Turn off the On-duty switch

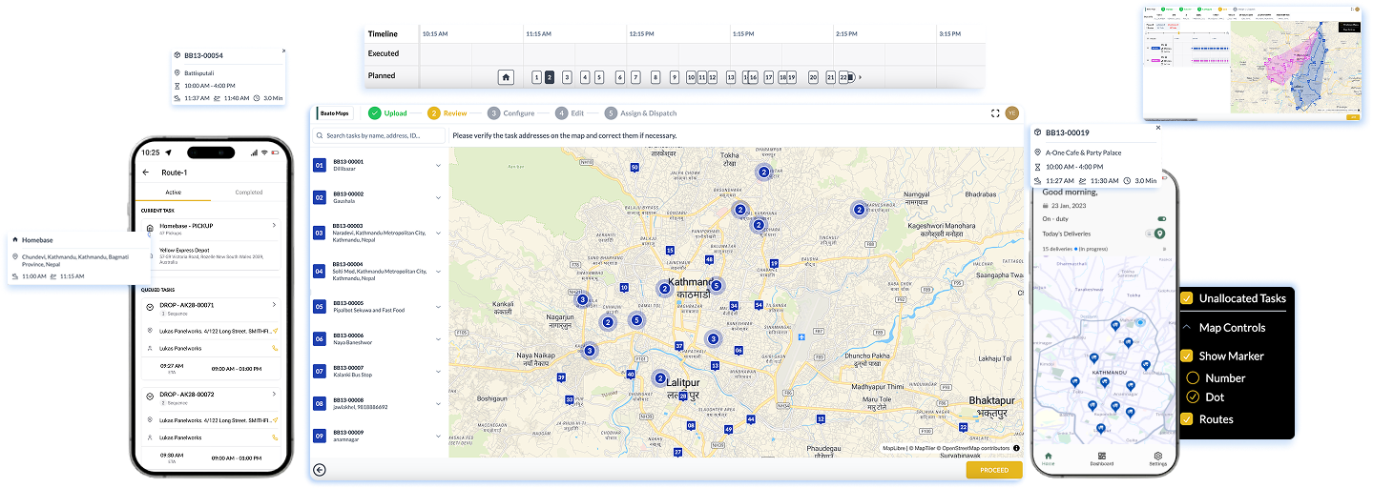[x=1161, y=218]
